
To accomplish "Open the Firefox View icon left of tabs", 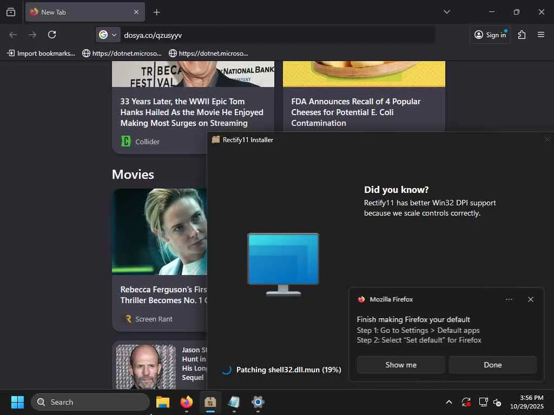I will tap(11, 12).
